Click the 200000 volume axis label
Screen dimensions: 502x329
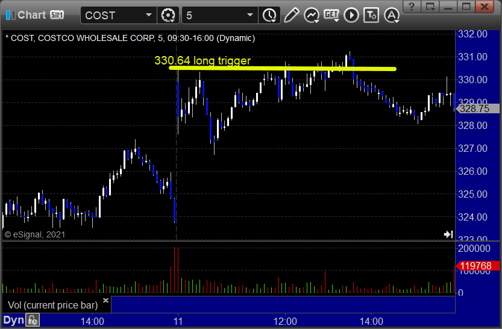[x=474, y=248]
